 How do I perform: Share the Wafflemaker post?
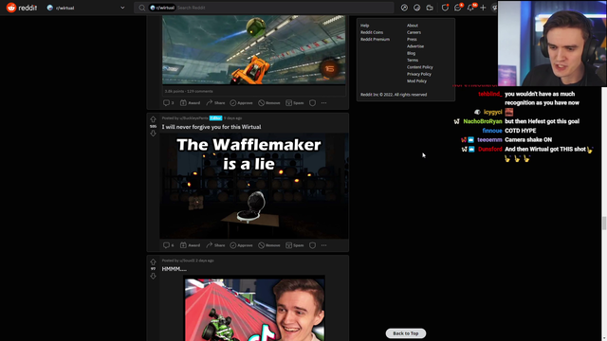tap(215, 245)
